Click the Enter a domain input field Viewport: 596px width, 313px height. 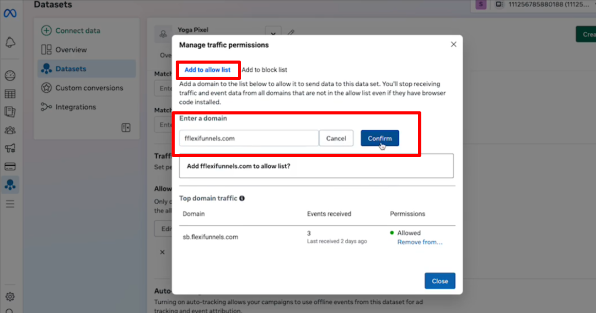[x=249, y=138]
